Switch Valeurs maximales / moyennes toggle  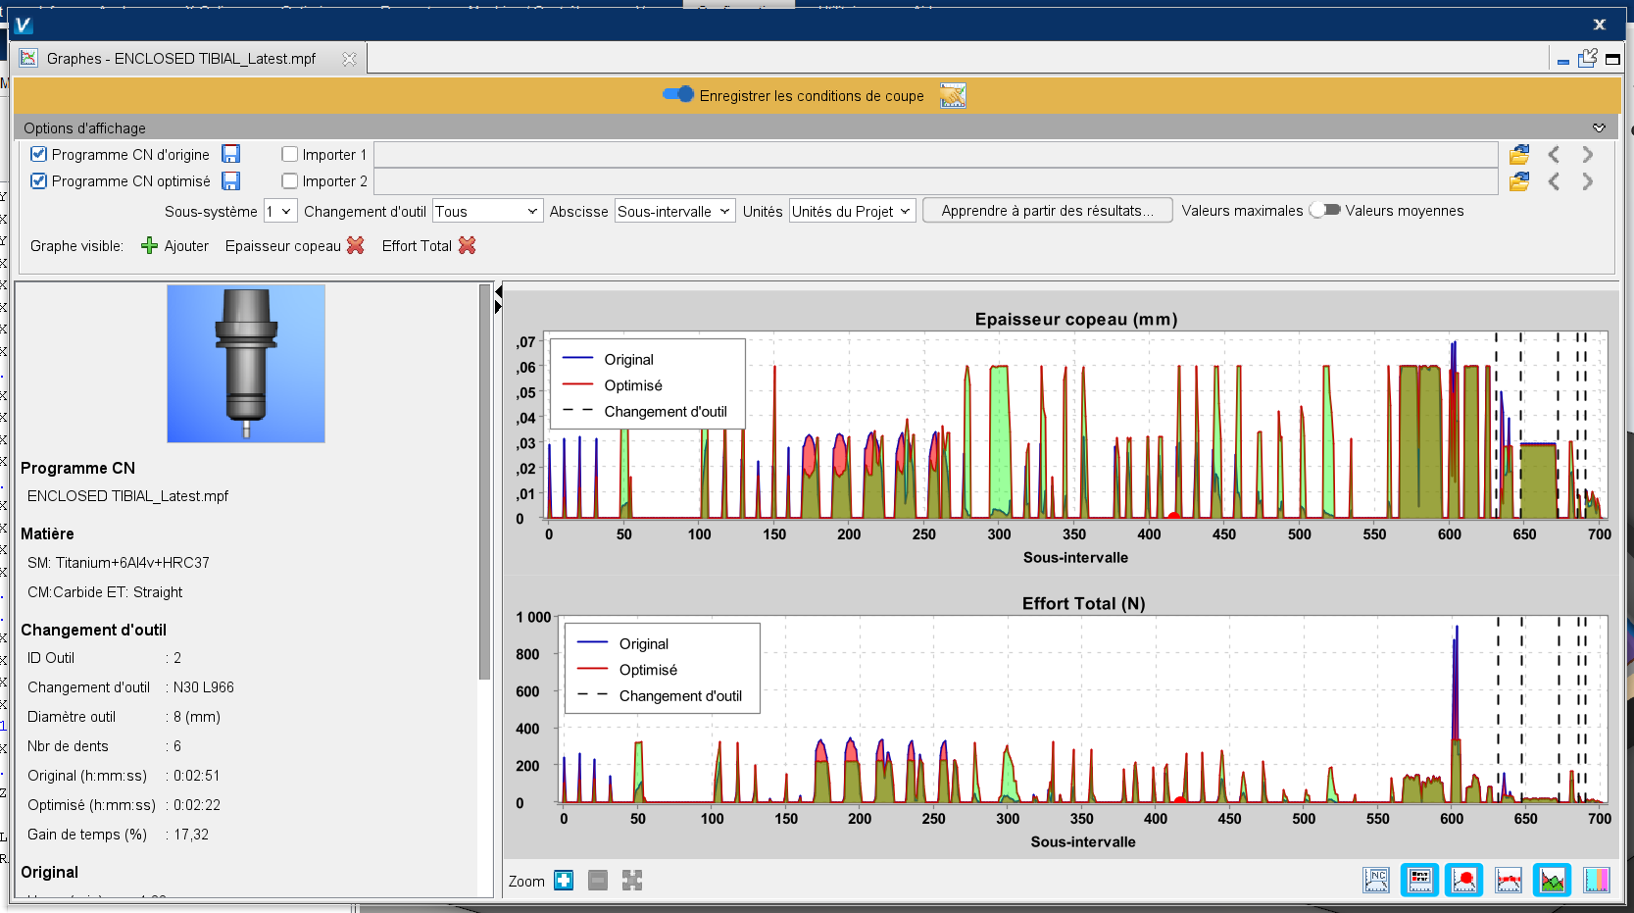1324,210
